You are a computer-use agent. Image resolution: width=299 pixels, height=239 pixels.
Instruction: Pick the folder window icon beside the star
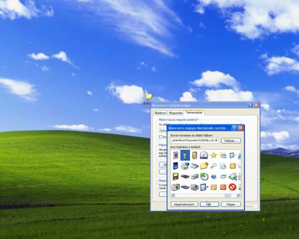coord(223,155)
